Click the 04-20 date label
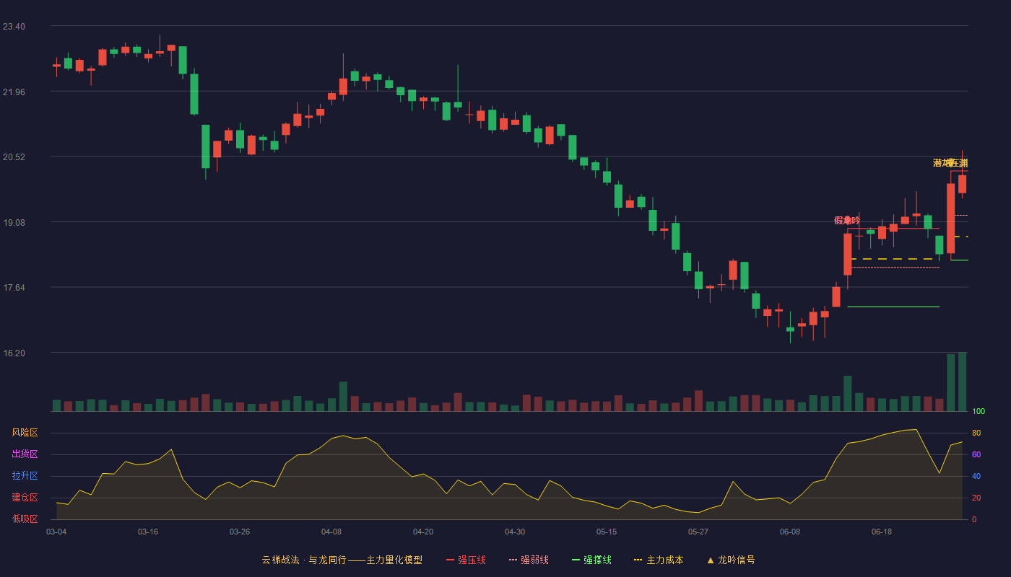1011x577 pixels. [x=423, y=532]
